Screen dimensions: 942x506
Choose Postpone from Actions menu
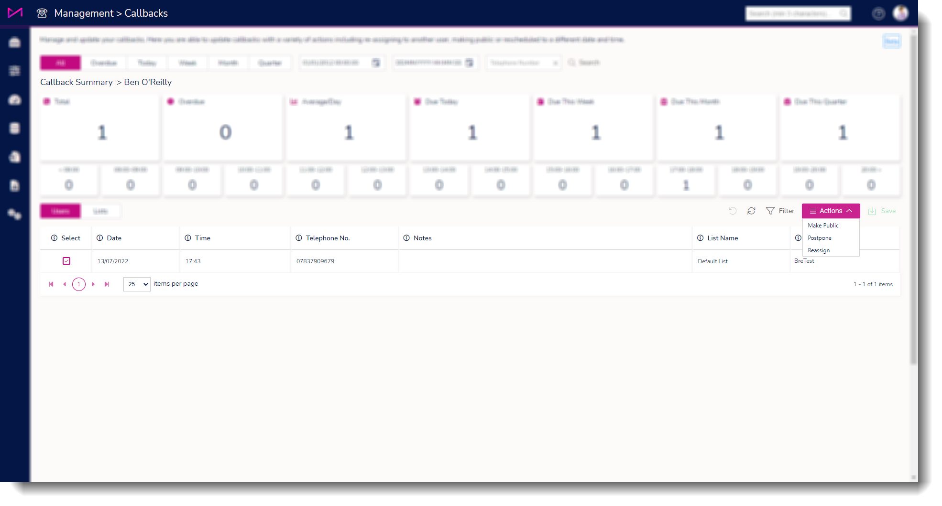(x=820, y=238)
